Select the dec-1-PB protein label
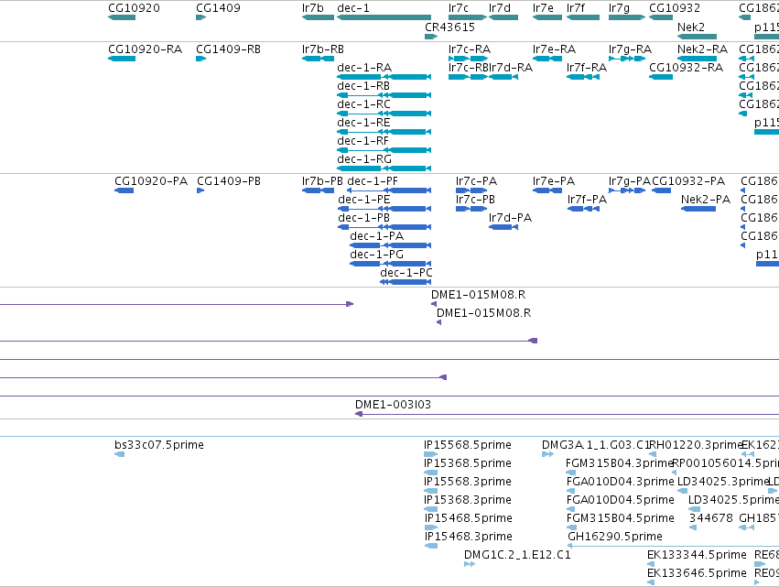The image size is (779, 587). pyautogui.click(x=364, y=218)
